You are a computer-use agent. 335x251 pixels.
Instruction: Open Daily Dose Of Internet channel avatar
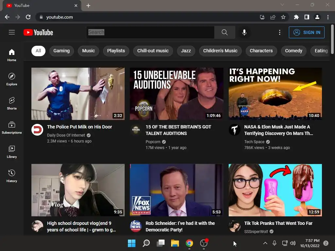coord(37,129)
